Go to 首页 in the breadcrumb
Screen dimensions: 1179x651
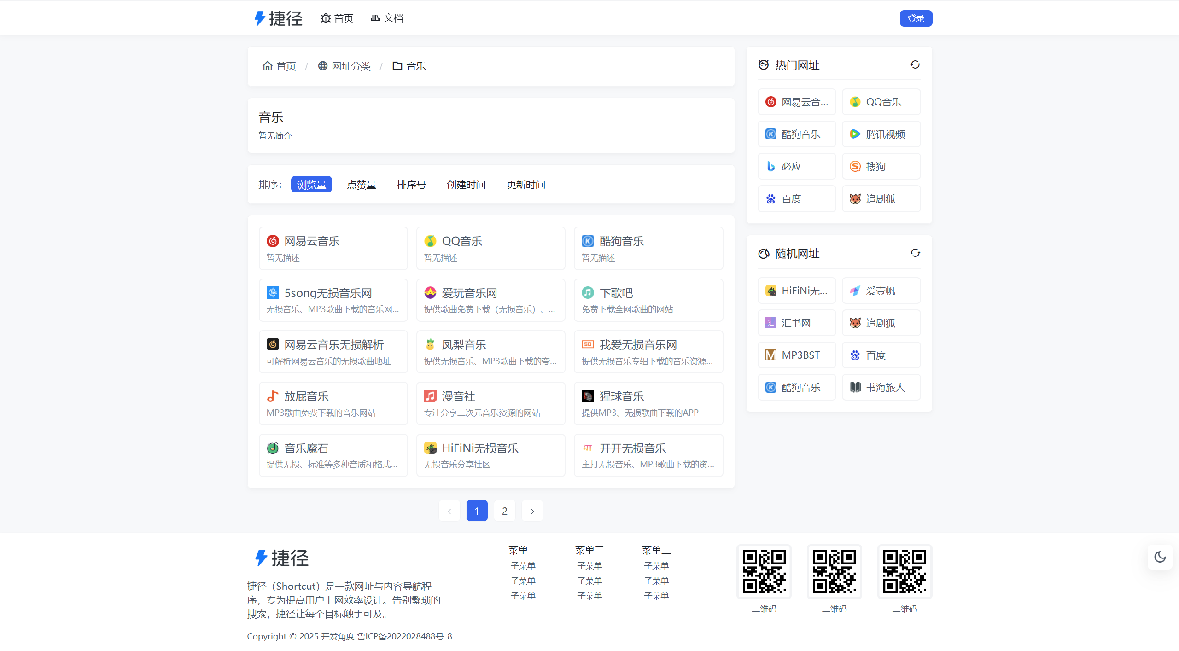tap(279, 66)
